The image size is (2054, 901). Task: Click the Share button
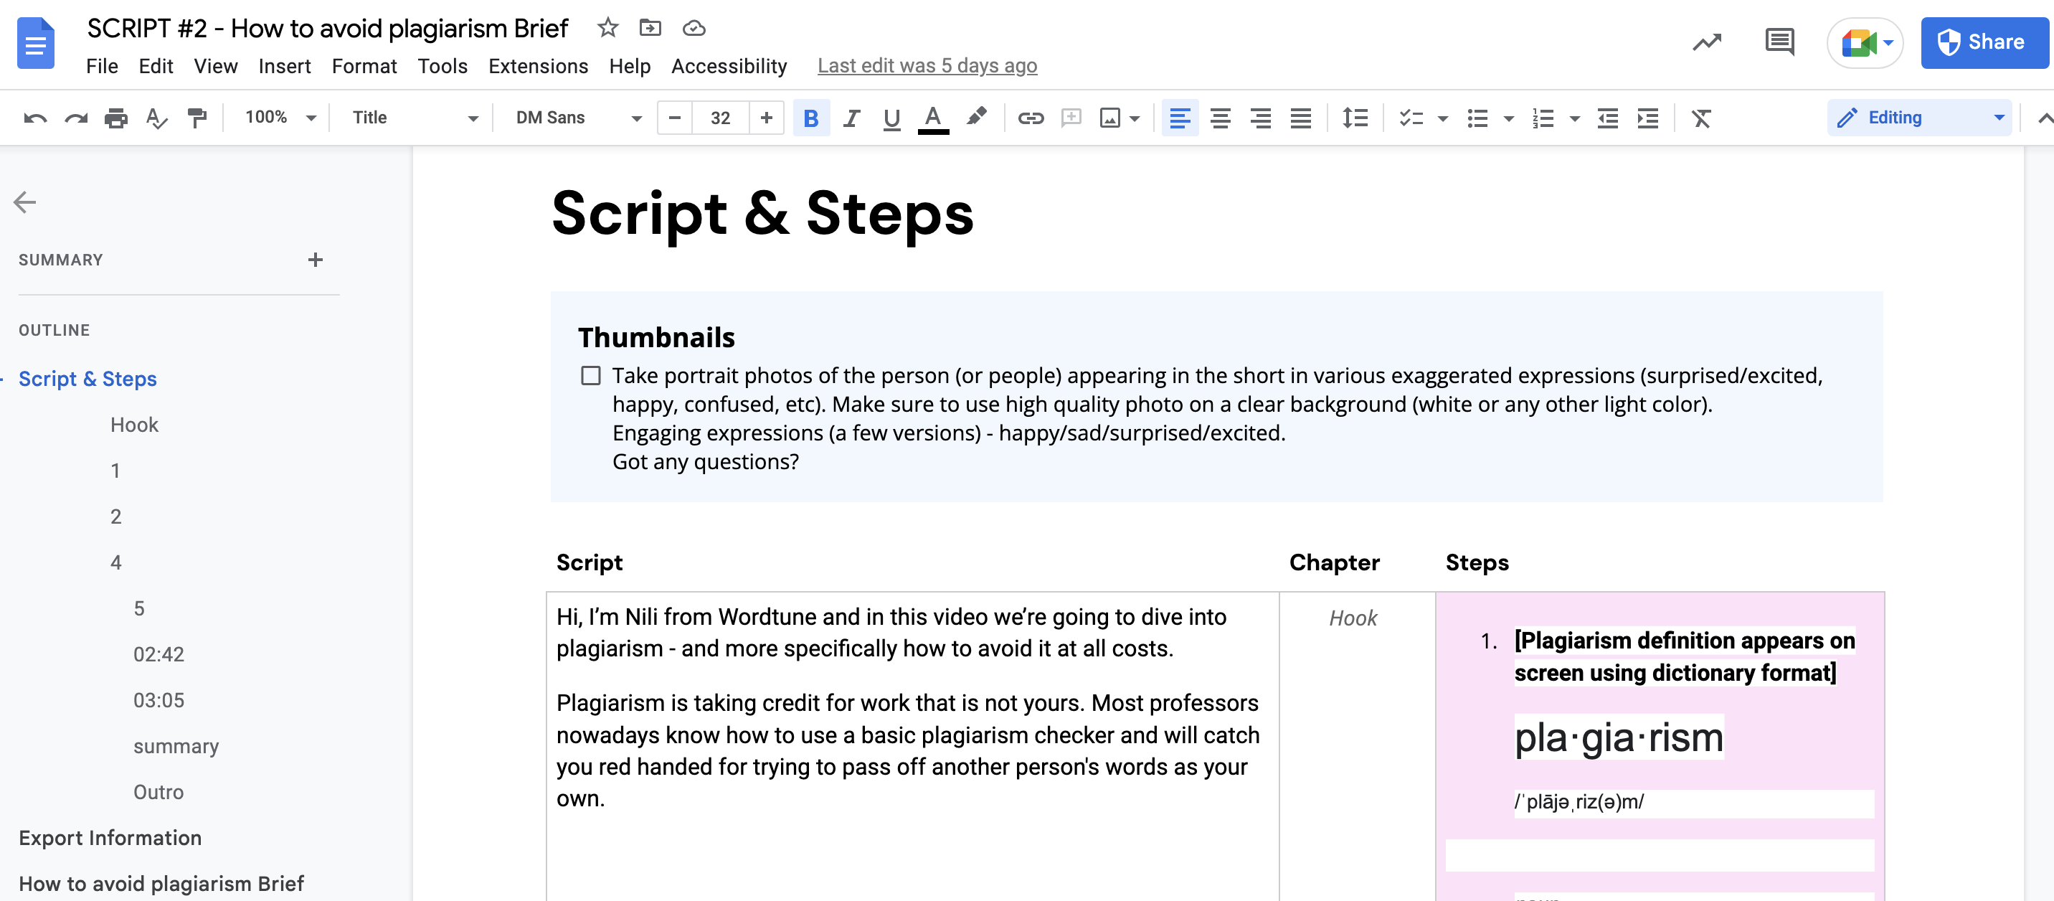pos(1984,42)
